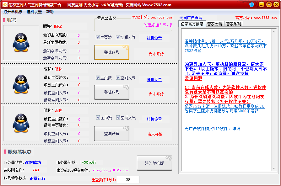Open 挂机设置 link for third account
The image size is (281, 186).
pos(154,119)
